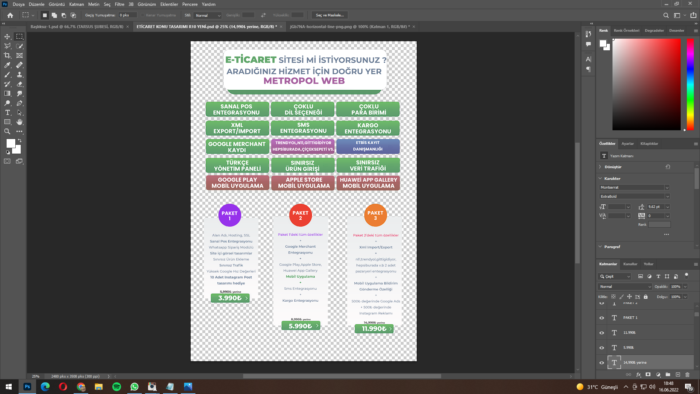The width and height of the screenshot is (700, 394).
Task: Select the Smudge tool
Action: 19,93
